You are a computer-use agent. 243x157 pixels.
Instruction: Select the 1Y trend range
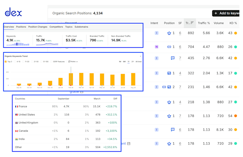[129, 62]
